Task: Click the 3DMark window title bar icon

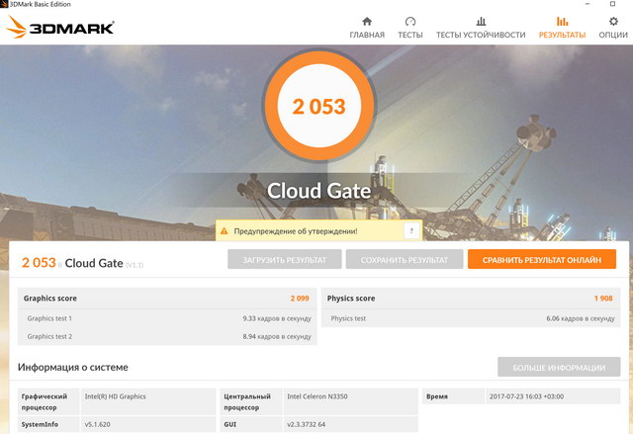Action: tap(4, 4)
